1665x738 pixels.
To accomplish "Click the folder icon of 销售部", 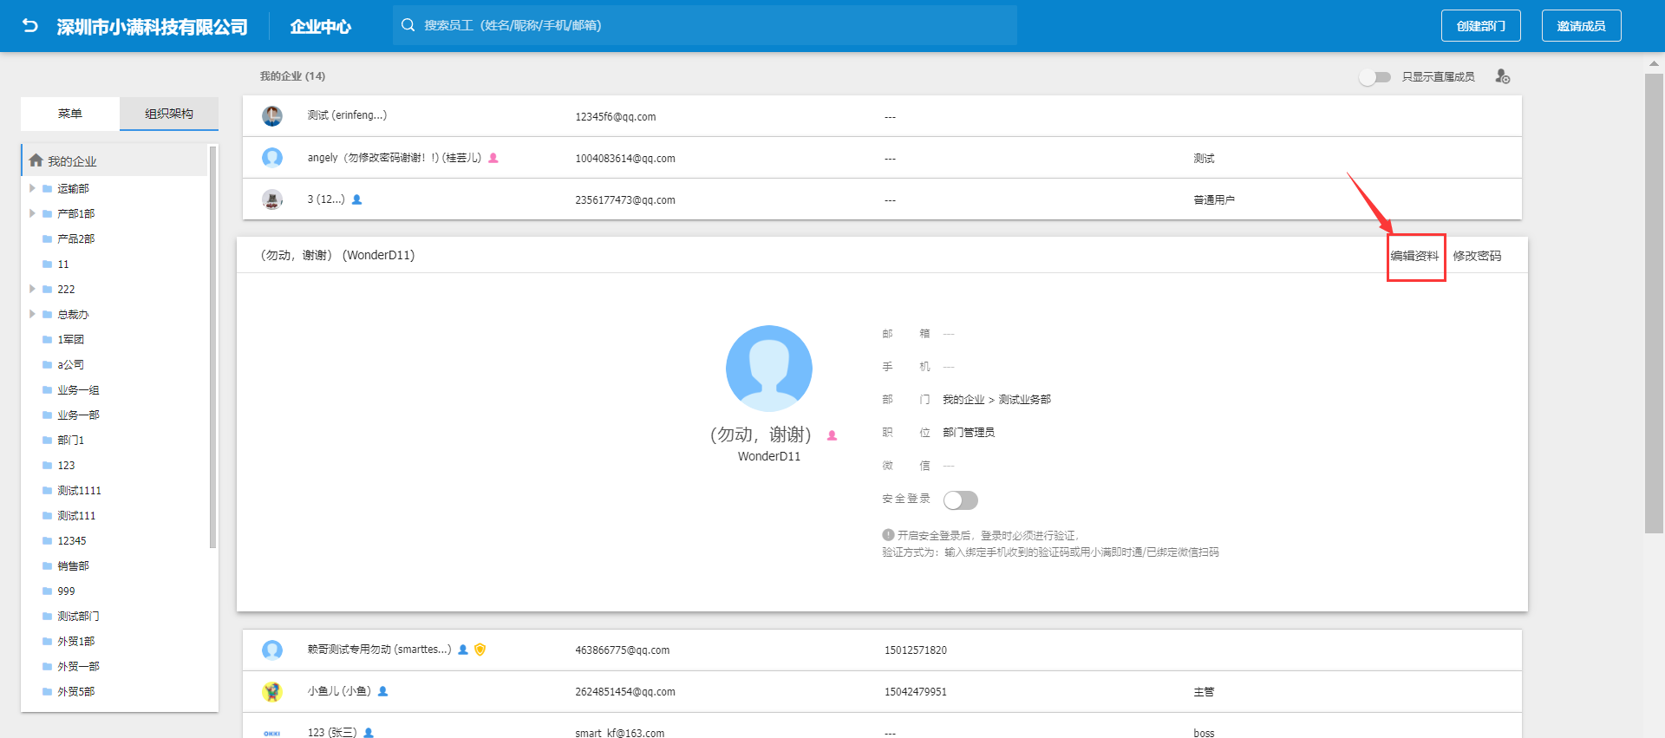I will click(x=48, y=565).
